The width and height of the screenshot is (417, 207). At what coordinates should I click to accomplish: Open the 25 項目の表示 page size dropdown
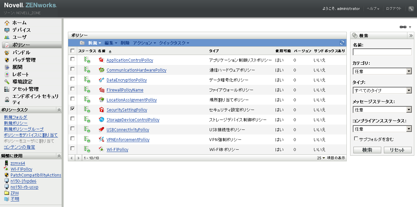(x=321, y=158)
